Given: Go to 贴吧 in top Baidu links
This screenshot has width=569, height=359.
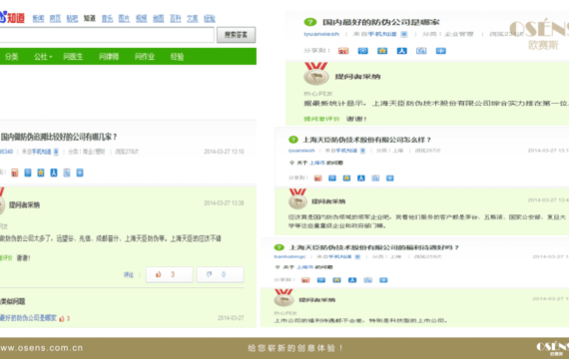Looking at the screenshot, I should point(72,19).
